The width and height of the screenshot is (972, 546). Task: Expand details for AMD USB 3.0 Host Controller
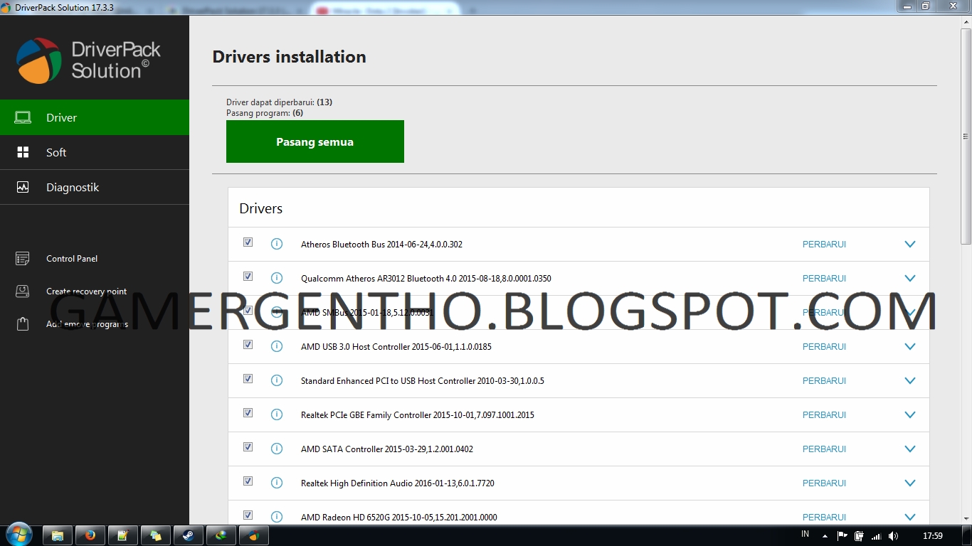click(x=909, y=346)
